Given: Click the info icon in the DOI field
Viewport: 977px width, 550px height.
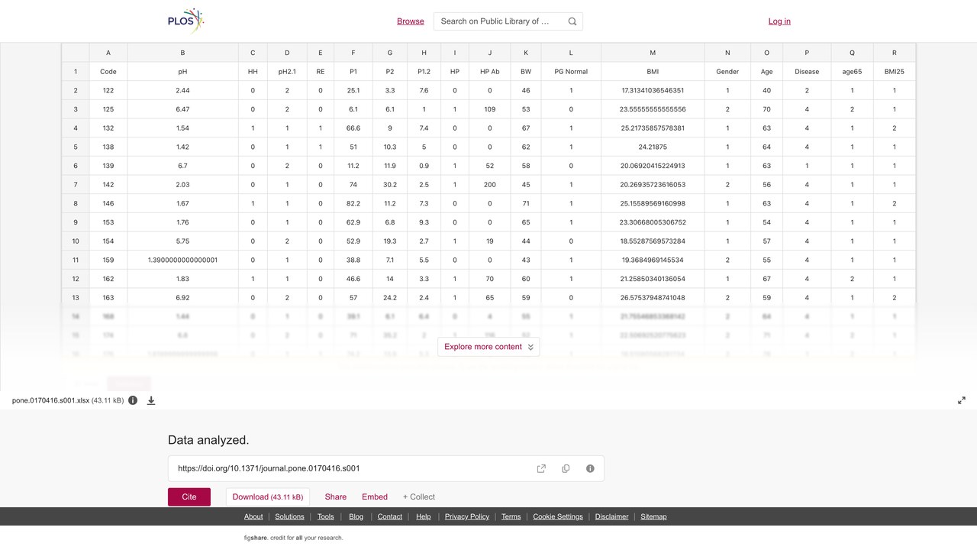Looking at the screenshot, I should (x=590, y=468).
